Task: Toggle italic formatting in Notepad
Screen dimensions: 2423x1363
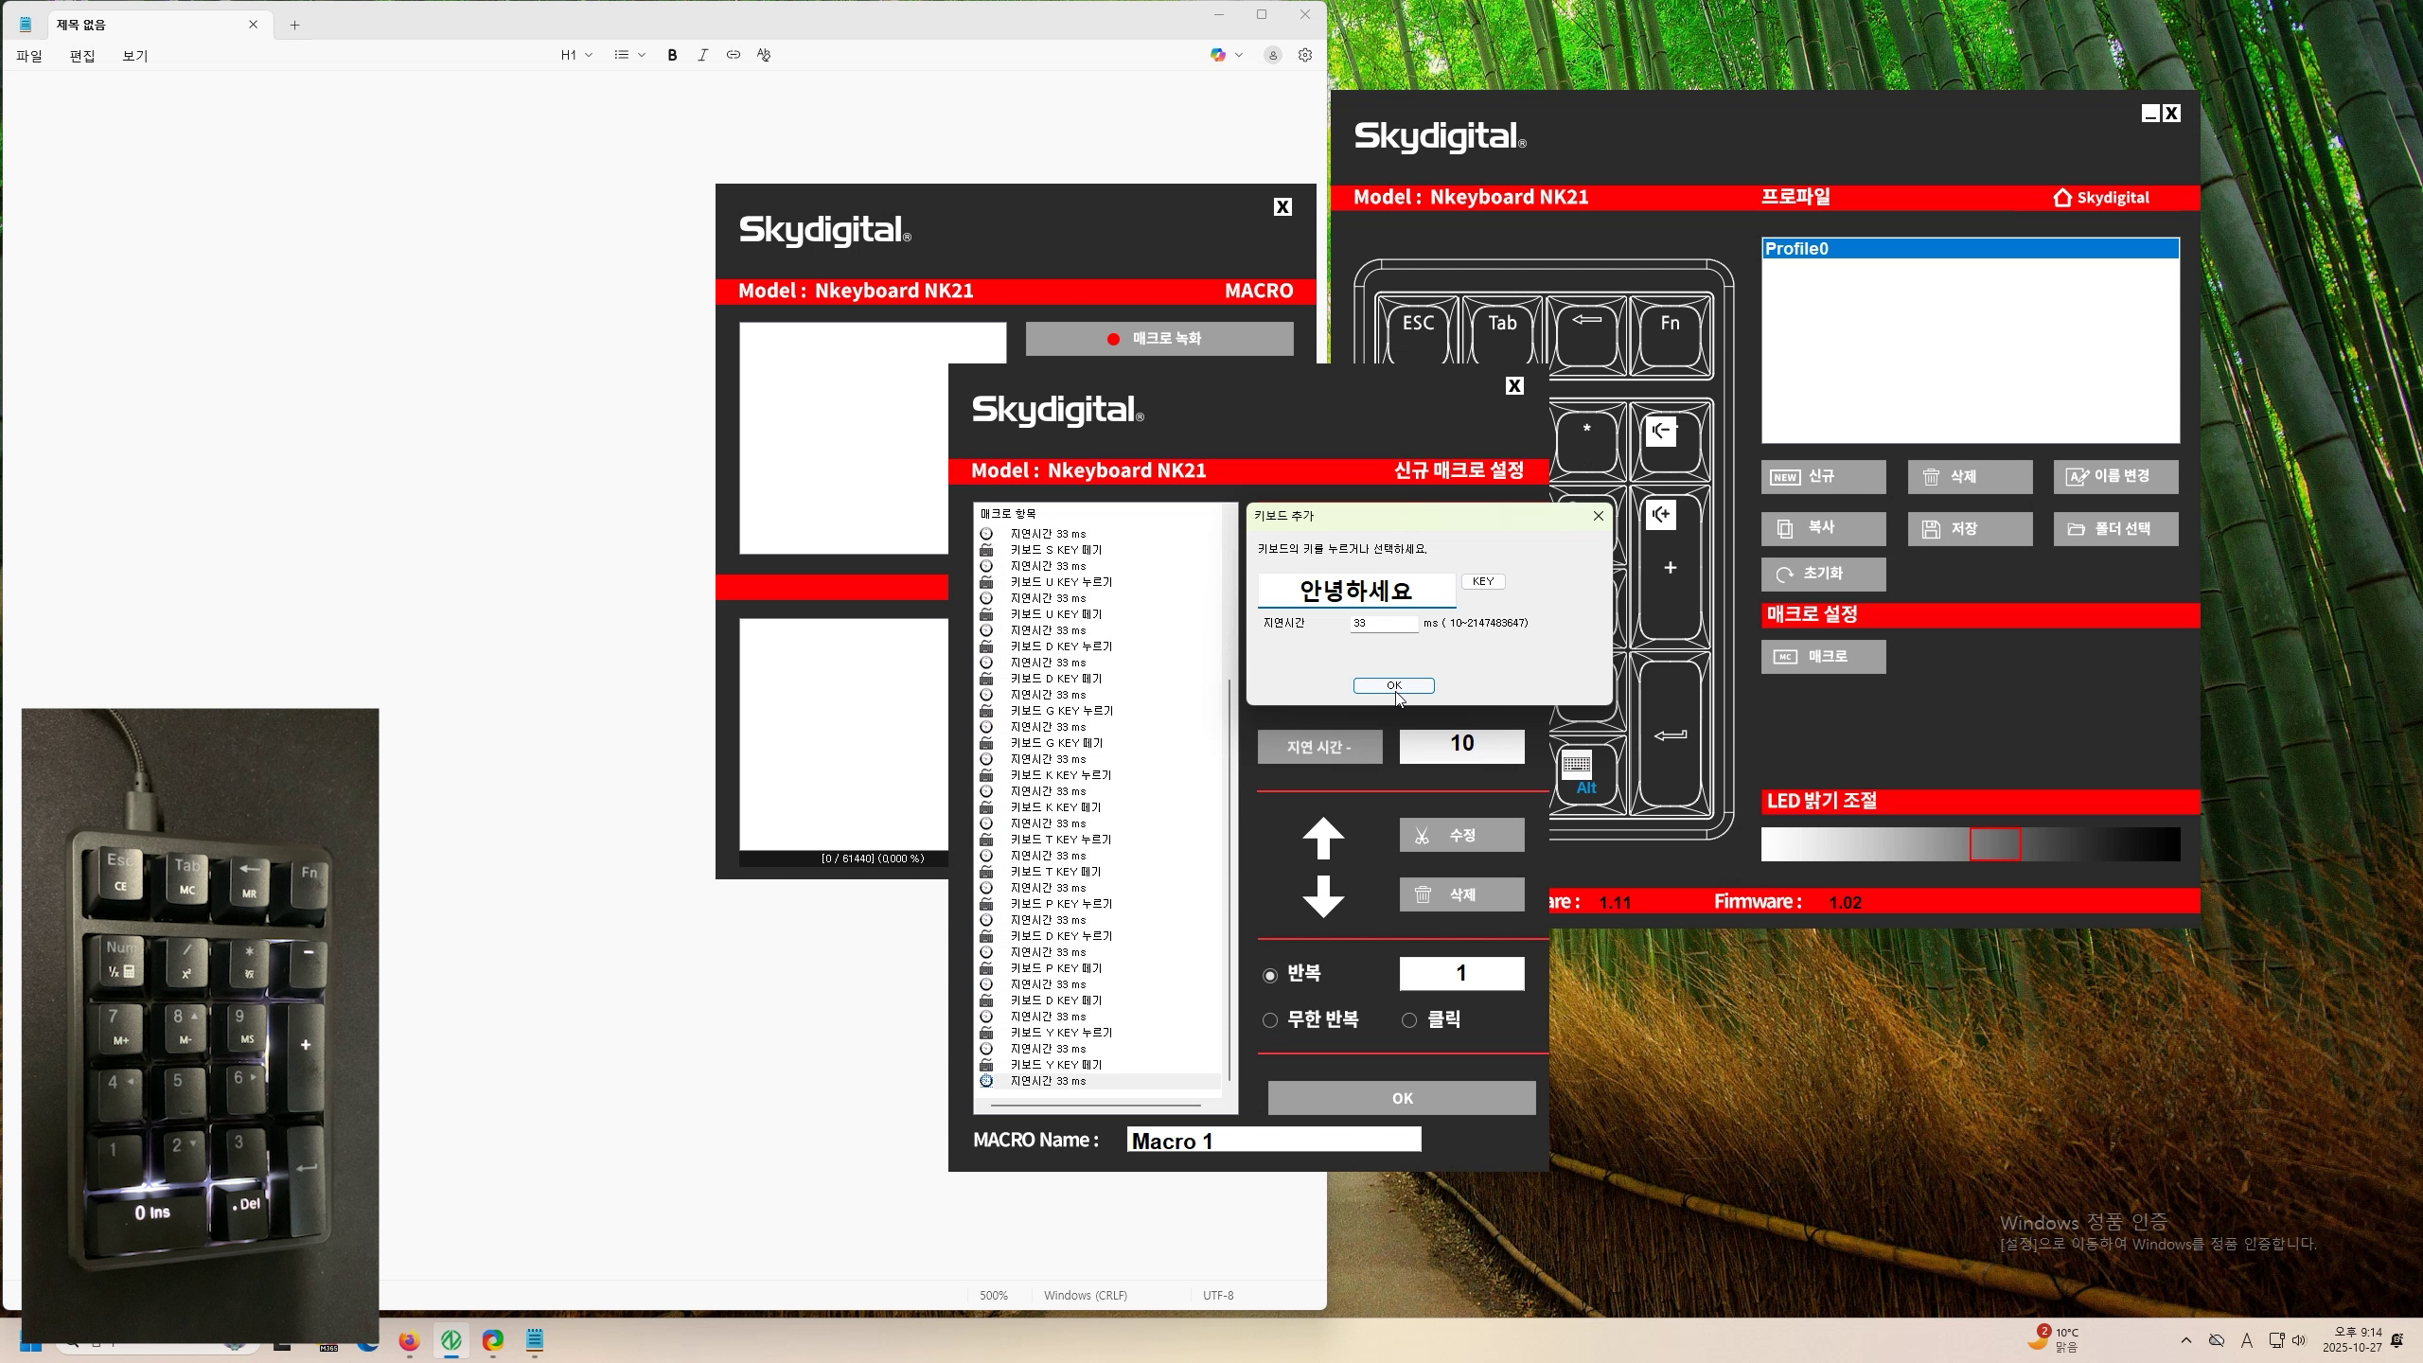Action: coord(702,55)
